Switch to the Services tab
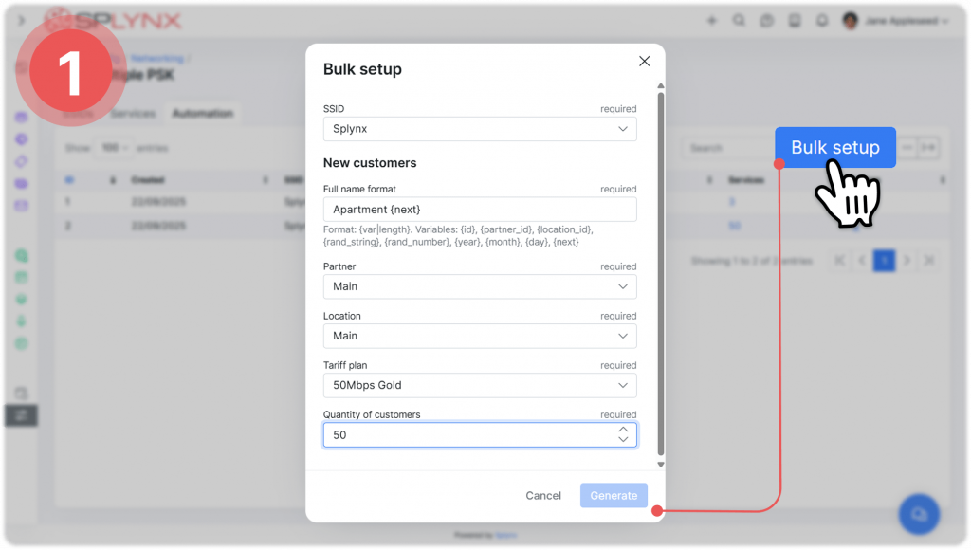This screenshot has width=971, height=550. (x=133, y=114)
